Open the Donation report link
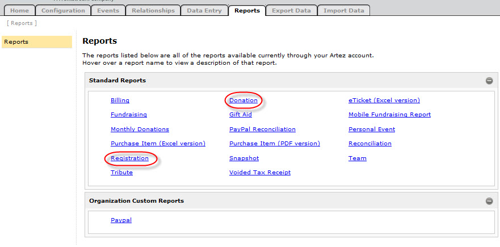Image resolution: width=500 pixels, height=247 pixels. tap(243, 101)
